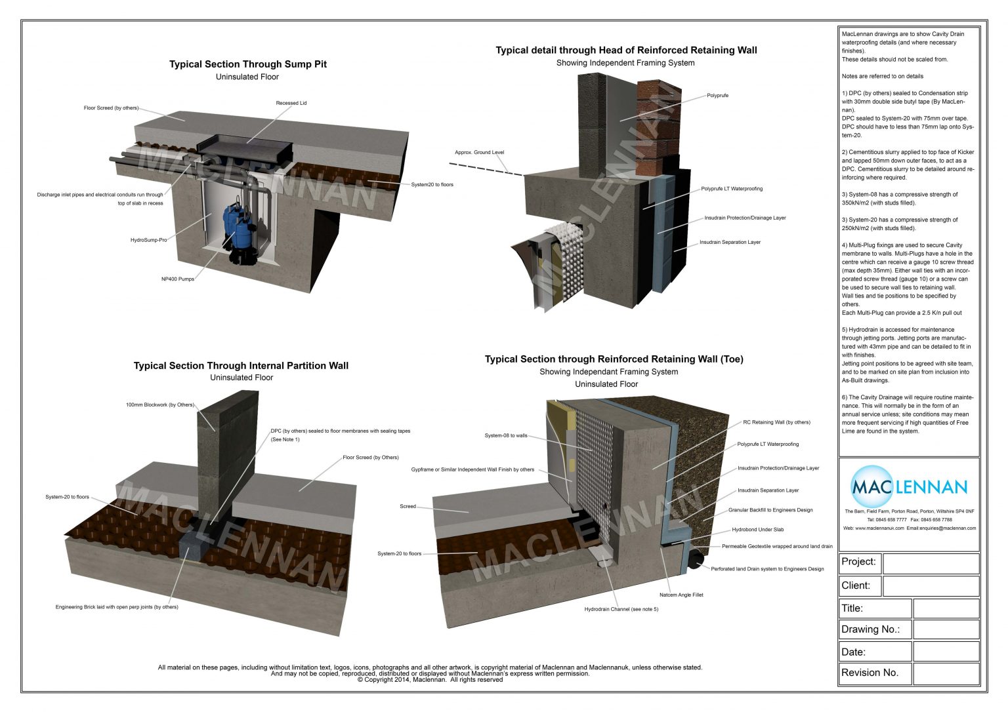
Task: Click the 'Perforated land Drain system to Engineers Design' label
Action: point(767,568)
